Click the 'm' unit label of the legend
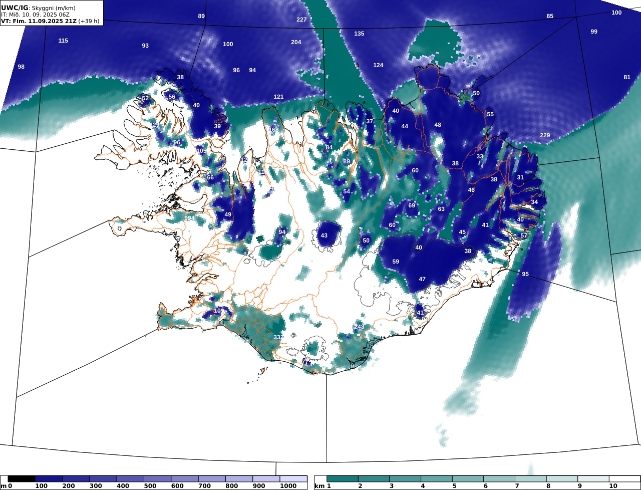The image size is (641, 490). point(4,486)
